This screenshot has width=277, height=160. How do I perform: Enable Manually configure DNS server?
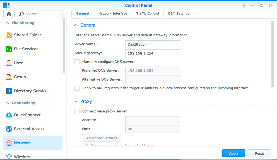click(77, 62)
